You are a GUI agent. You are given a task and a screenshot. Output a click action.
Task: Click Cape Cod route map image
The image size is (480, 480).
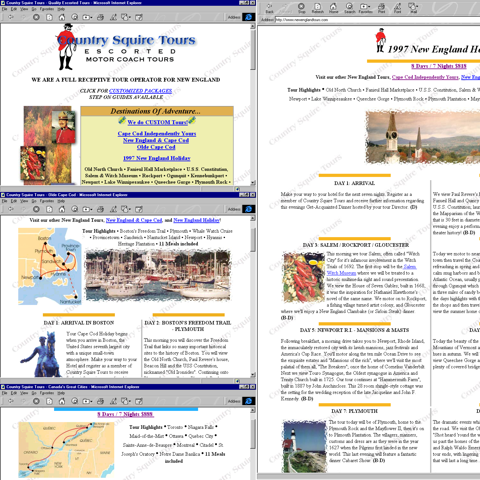click(x=50, y=266)
